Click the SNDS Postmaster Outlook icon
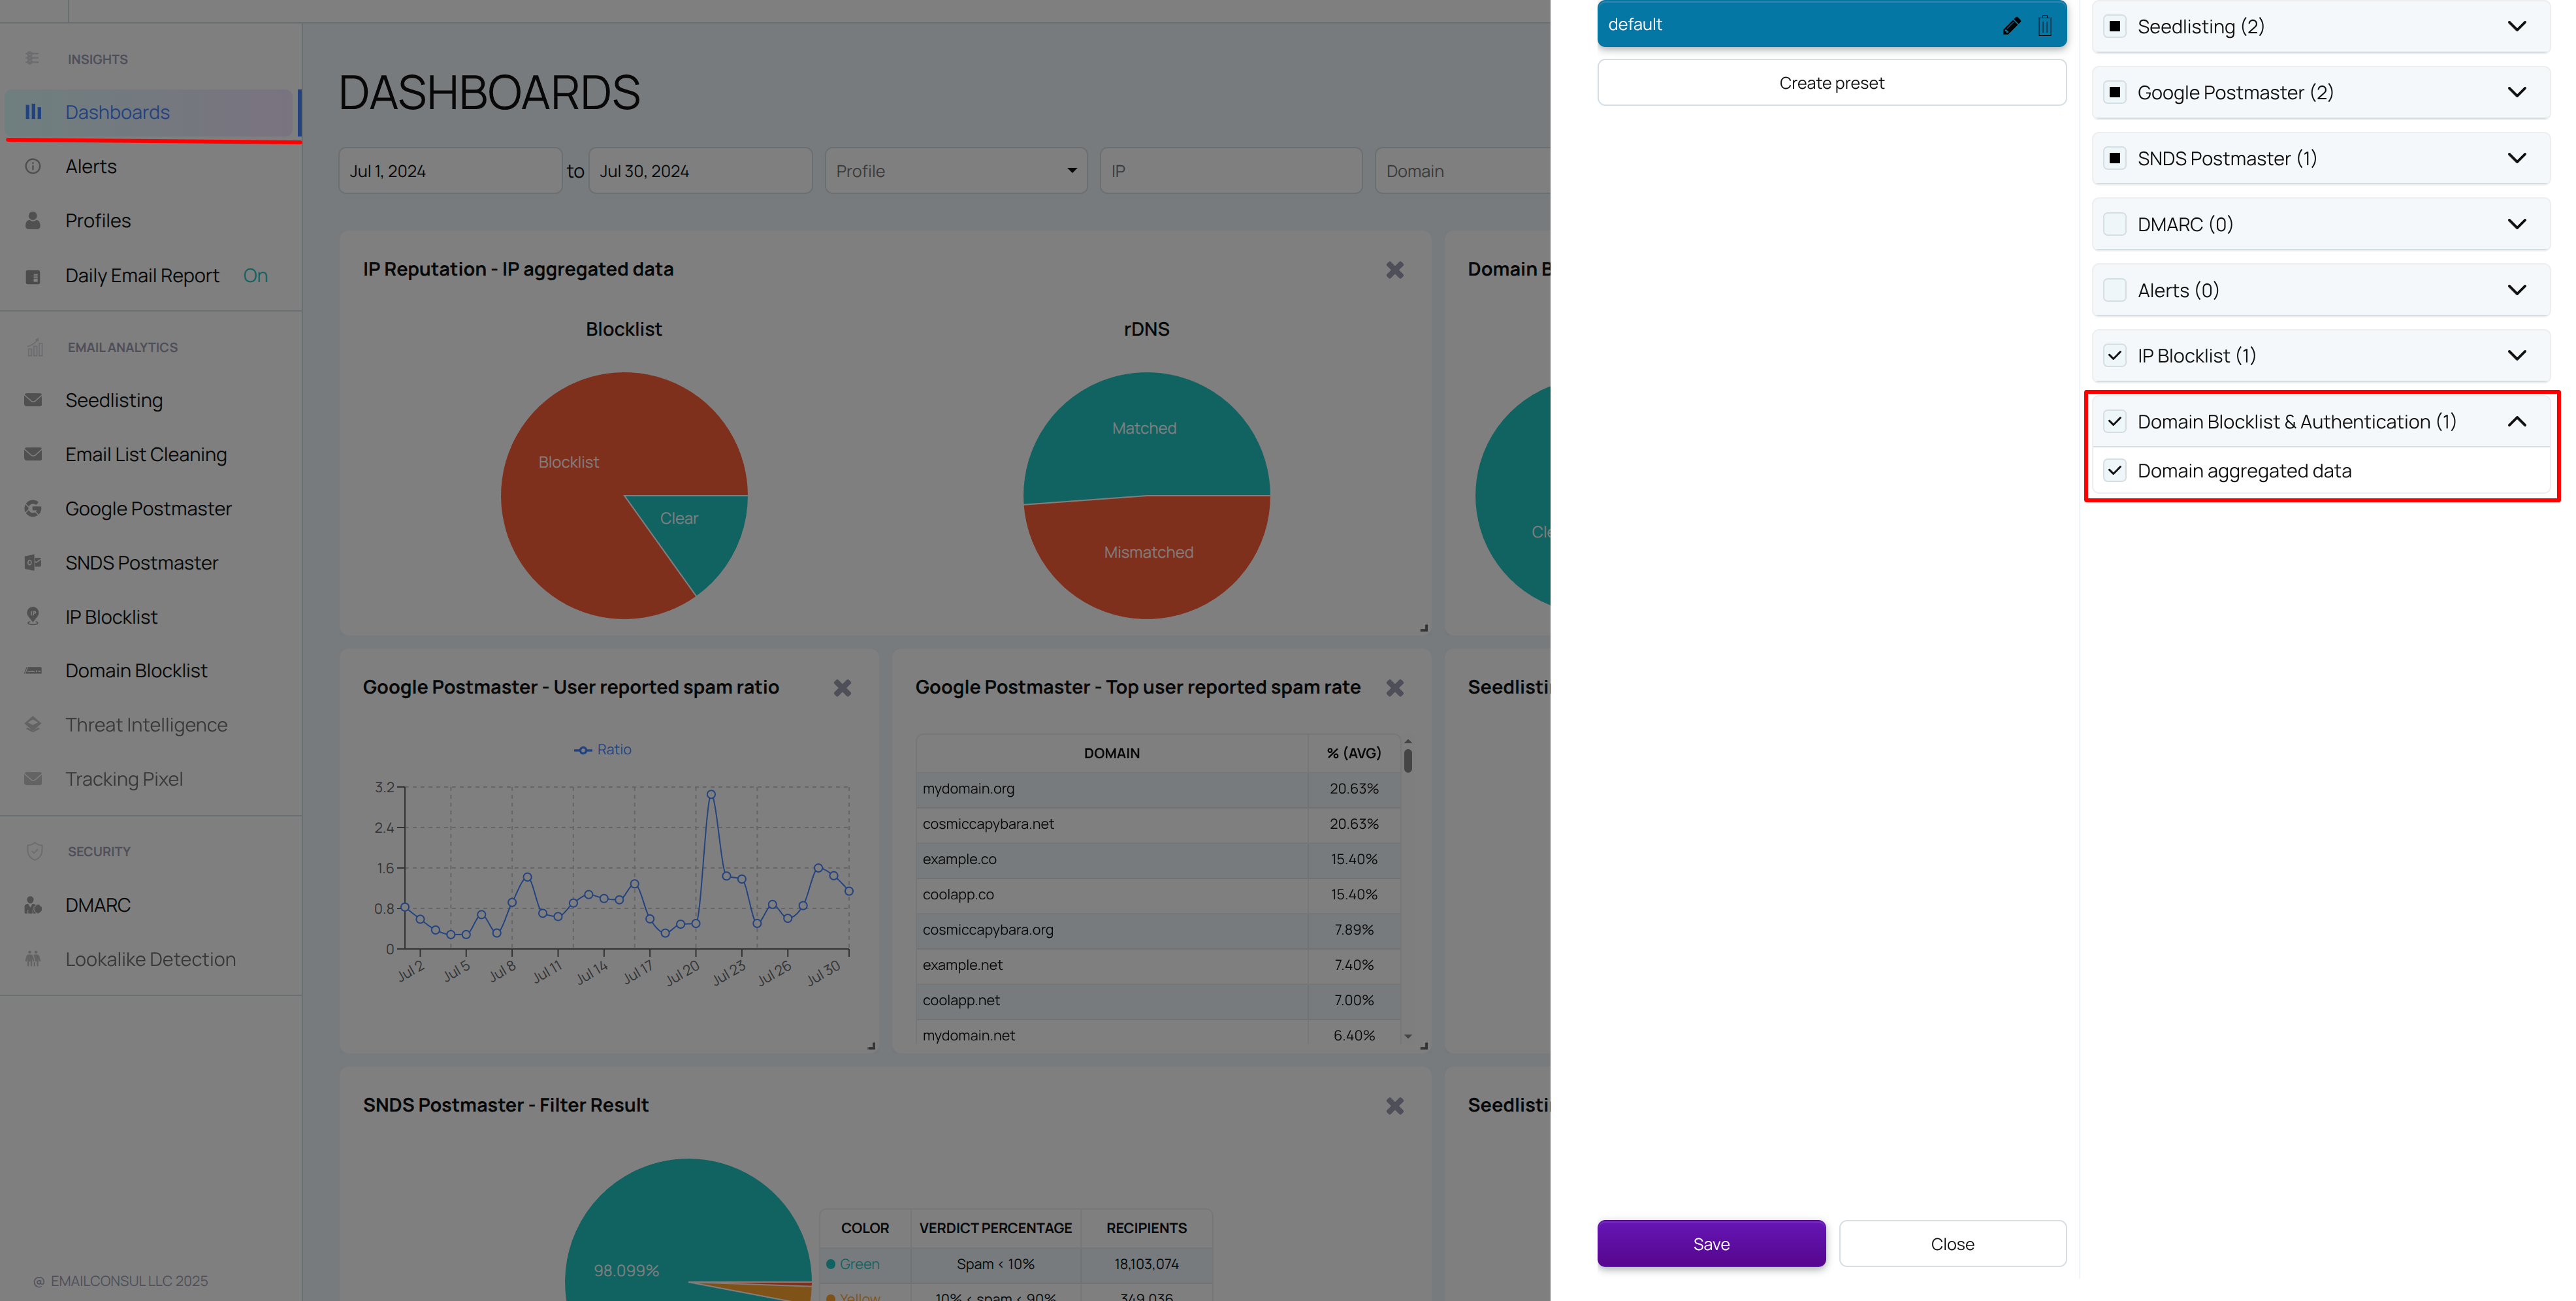The image size is (2576, 1301). tap(33, 563)
